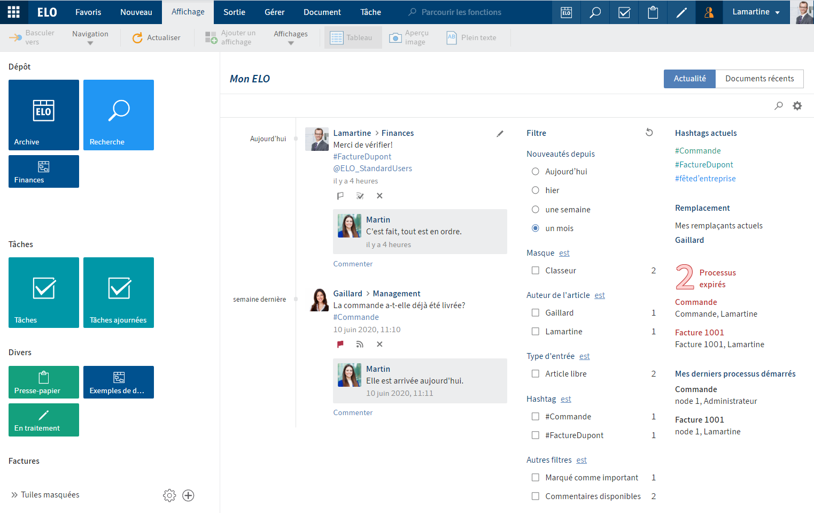The image size is (814, 513).
Task: Switch to Actualité tab
Action: 689,79
